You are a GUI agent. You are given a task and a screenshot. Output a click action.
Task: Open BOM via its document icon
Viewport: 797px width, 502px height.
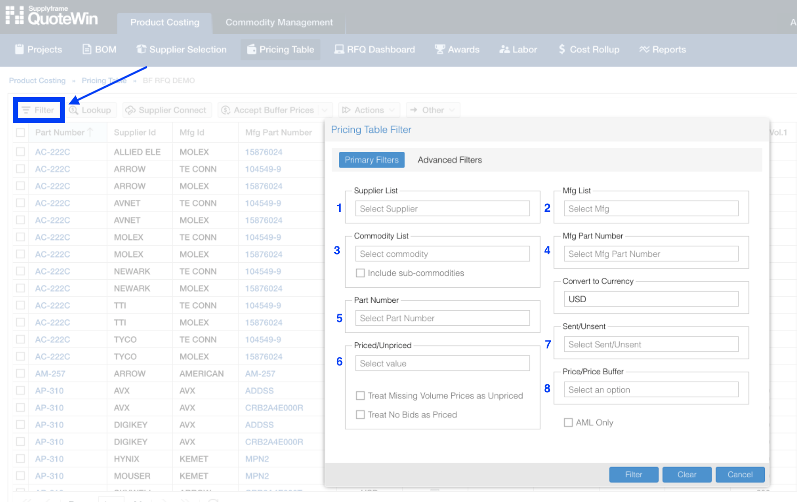pyautogui.click(x=87, y=49)
